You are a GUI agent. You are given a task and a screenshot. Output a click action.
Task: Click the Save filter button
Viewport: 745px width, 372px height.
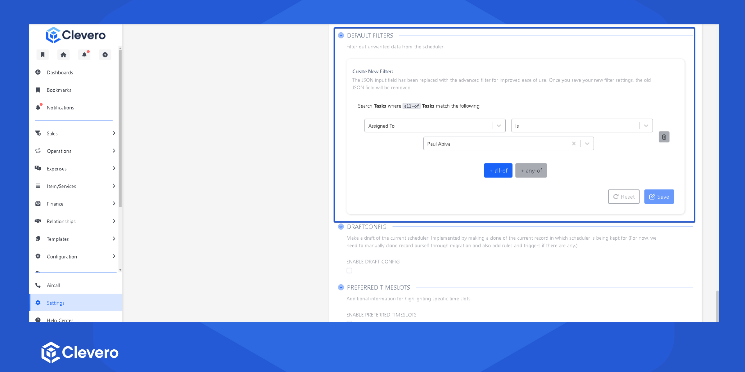[x=659, y=197]
